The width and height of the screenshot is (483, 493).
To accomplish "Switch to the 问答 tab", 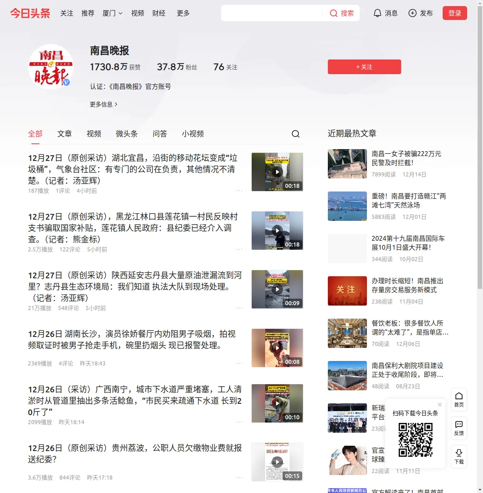I will pos(160,134).
